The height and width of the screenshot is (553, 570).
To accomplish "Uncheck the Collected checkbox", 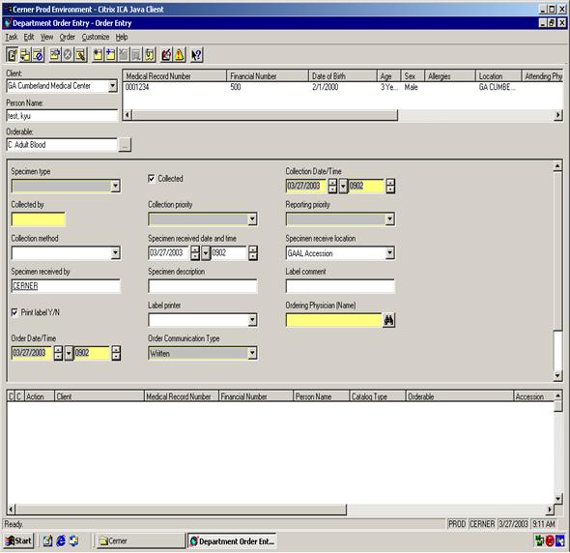I will tap(152, 179).
